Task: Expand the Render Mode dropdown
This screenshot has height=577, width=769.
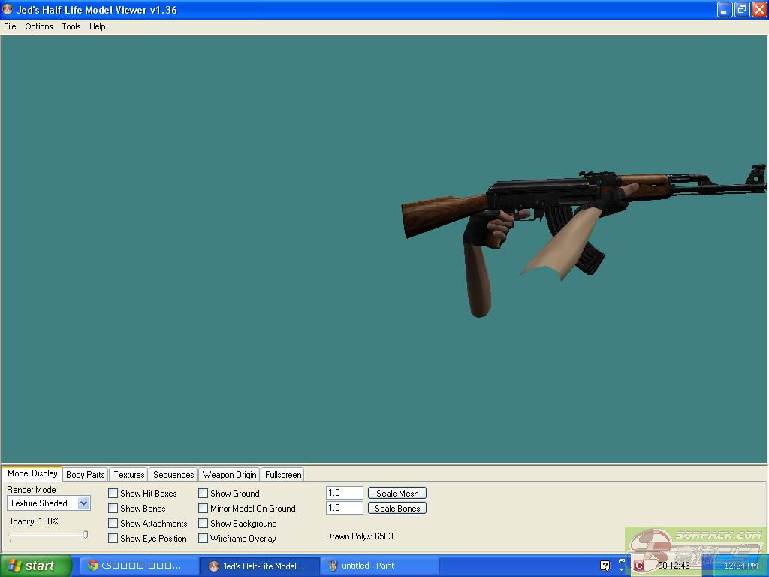Action: click(x=84, y=503)
